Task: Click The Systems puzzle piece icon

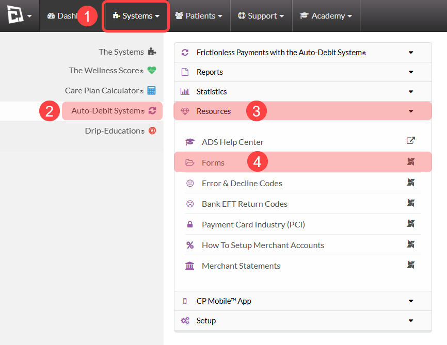Action: [x=152, y=52]
